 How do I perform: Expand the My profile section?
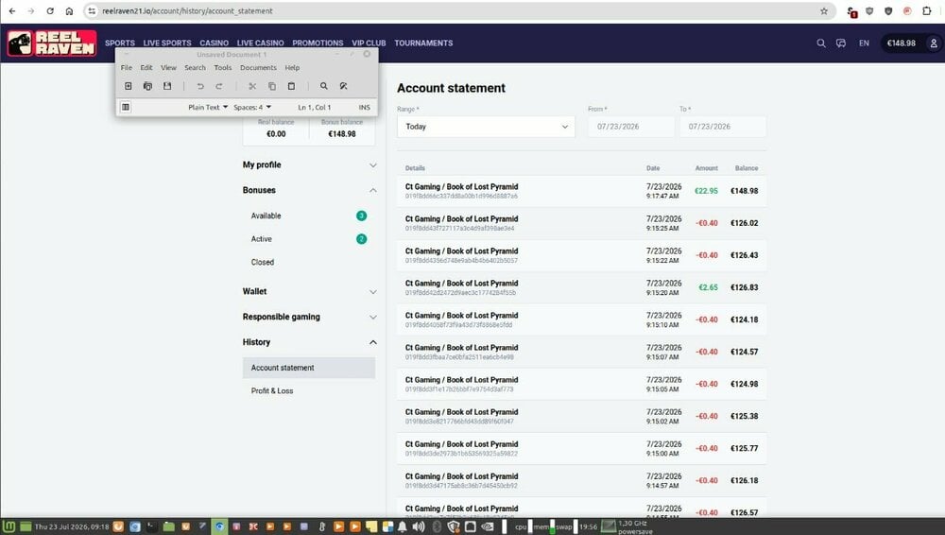pyautogui.click(x=309, y=164)
